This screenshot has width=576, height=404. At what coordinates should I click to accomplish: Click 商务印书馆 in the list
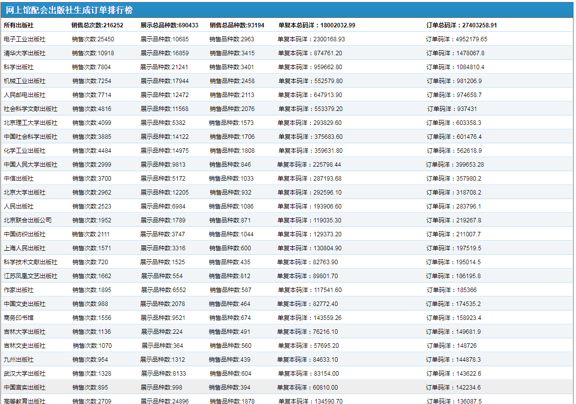[x=18, y=318]
